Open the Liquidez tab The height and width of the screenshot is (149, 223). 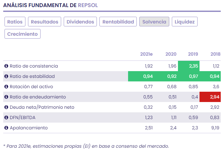pyautogui.click(x=185, y=22)
